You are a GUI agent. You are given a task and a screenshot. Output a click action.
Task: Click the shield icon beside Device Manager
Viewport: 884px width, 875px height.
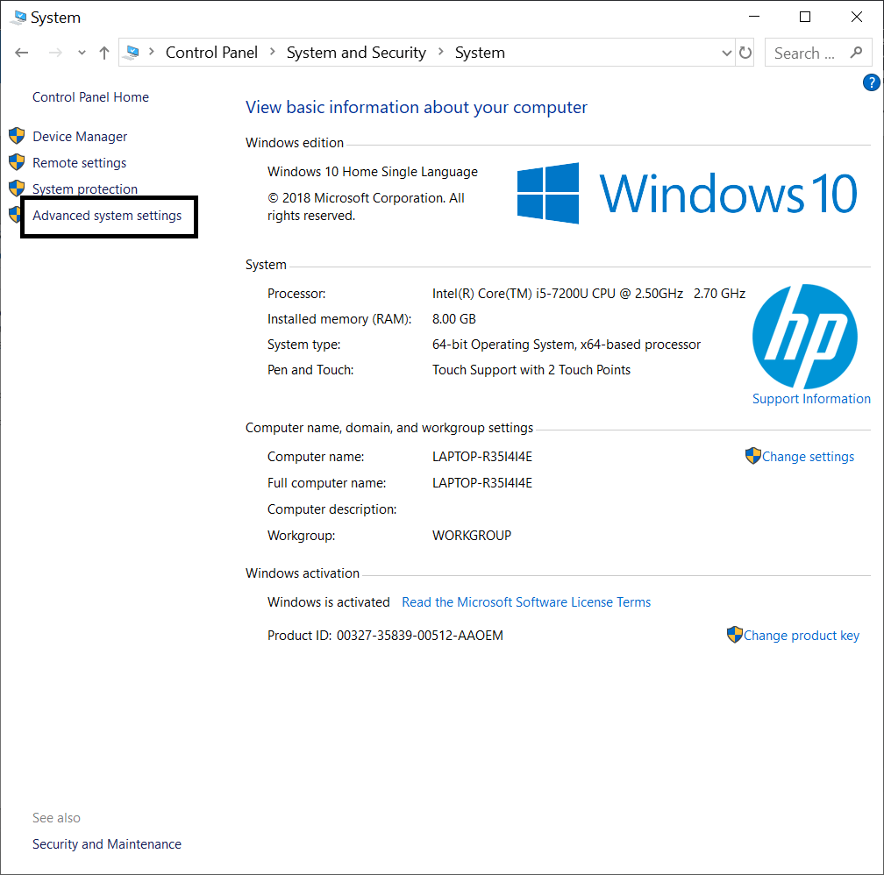16,136
